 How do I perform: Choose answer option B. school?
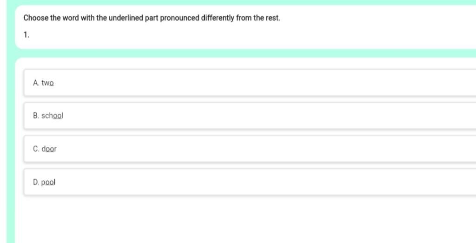coord(250,116)
